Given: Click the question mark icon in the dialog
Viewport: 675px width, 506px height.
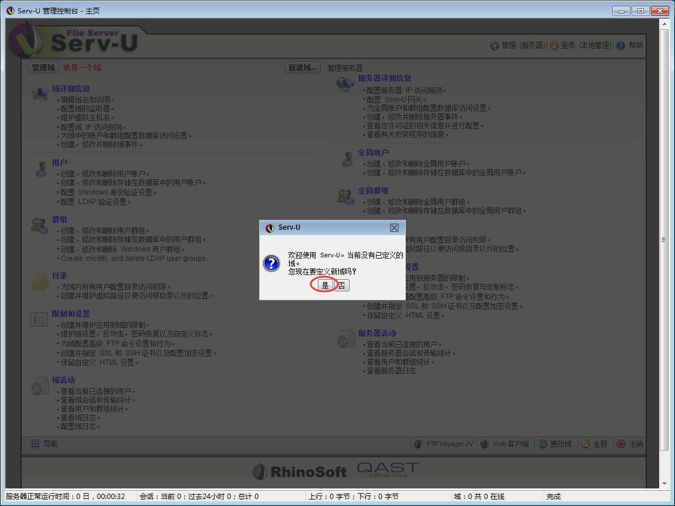Looking at the screenshot, I should tap(272, 263).
